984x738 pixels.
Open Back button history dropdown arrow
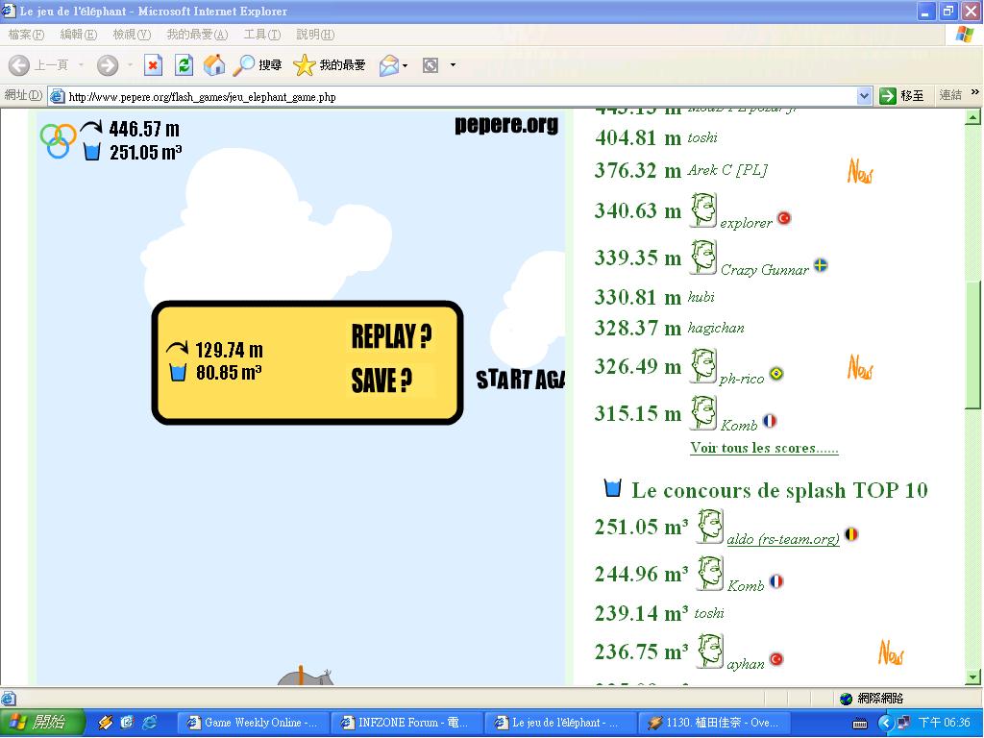[x=81, y=64]
